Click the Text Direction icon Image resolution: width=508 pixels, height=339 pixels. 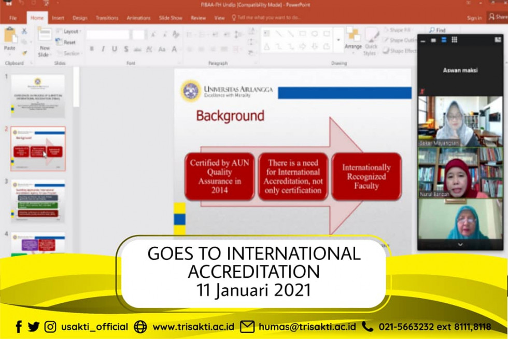point(251,32)
